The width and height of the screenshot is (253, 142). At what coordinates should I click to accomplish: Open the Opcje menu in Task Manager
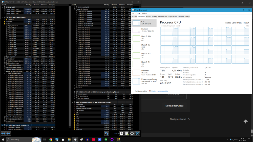tap(138, 13)
